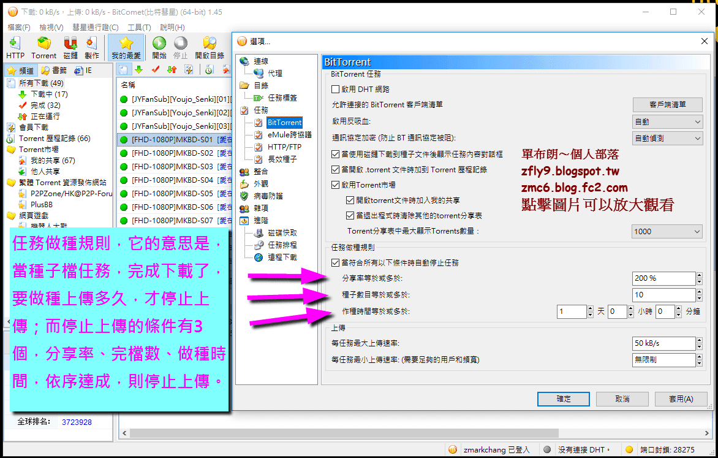Screen dimensions: 718x458
Task: Open the 檔案(F) menu
Action: point(19,28)
